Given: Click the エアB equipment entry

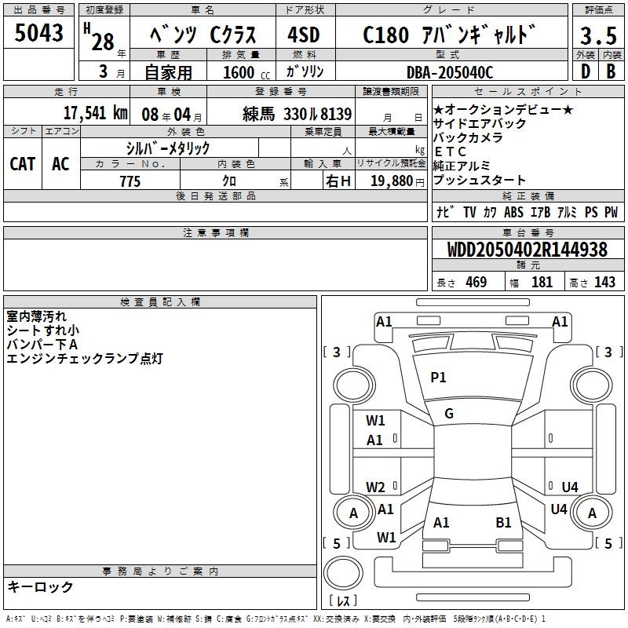Looking at the screenshot, I should coord(540,212).
